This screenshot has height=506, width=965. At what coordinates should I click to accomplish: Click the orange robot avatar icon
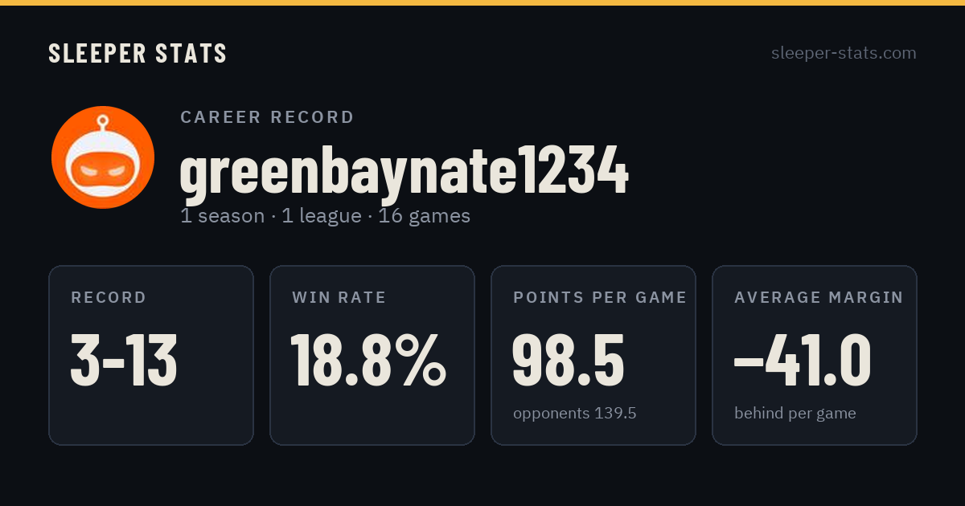[x=103, y=157]
